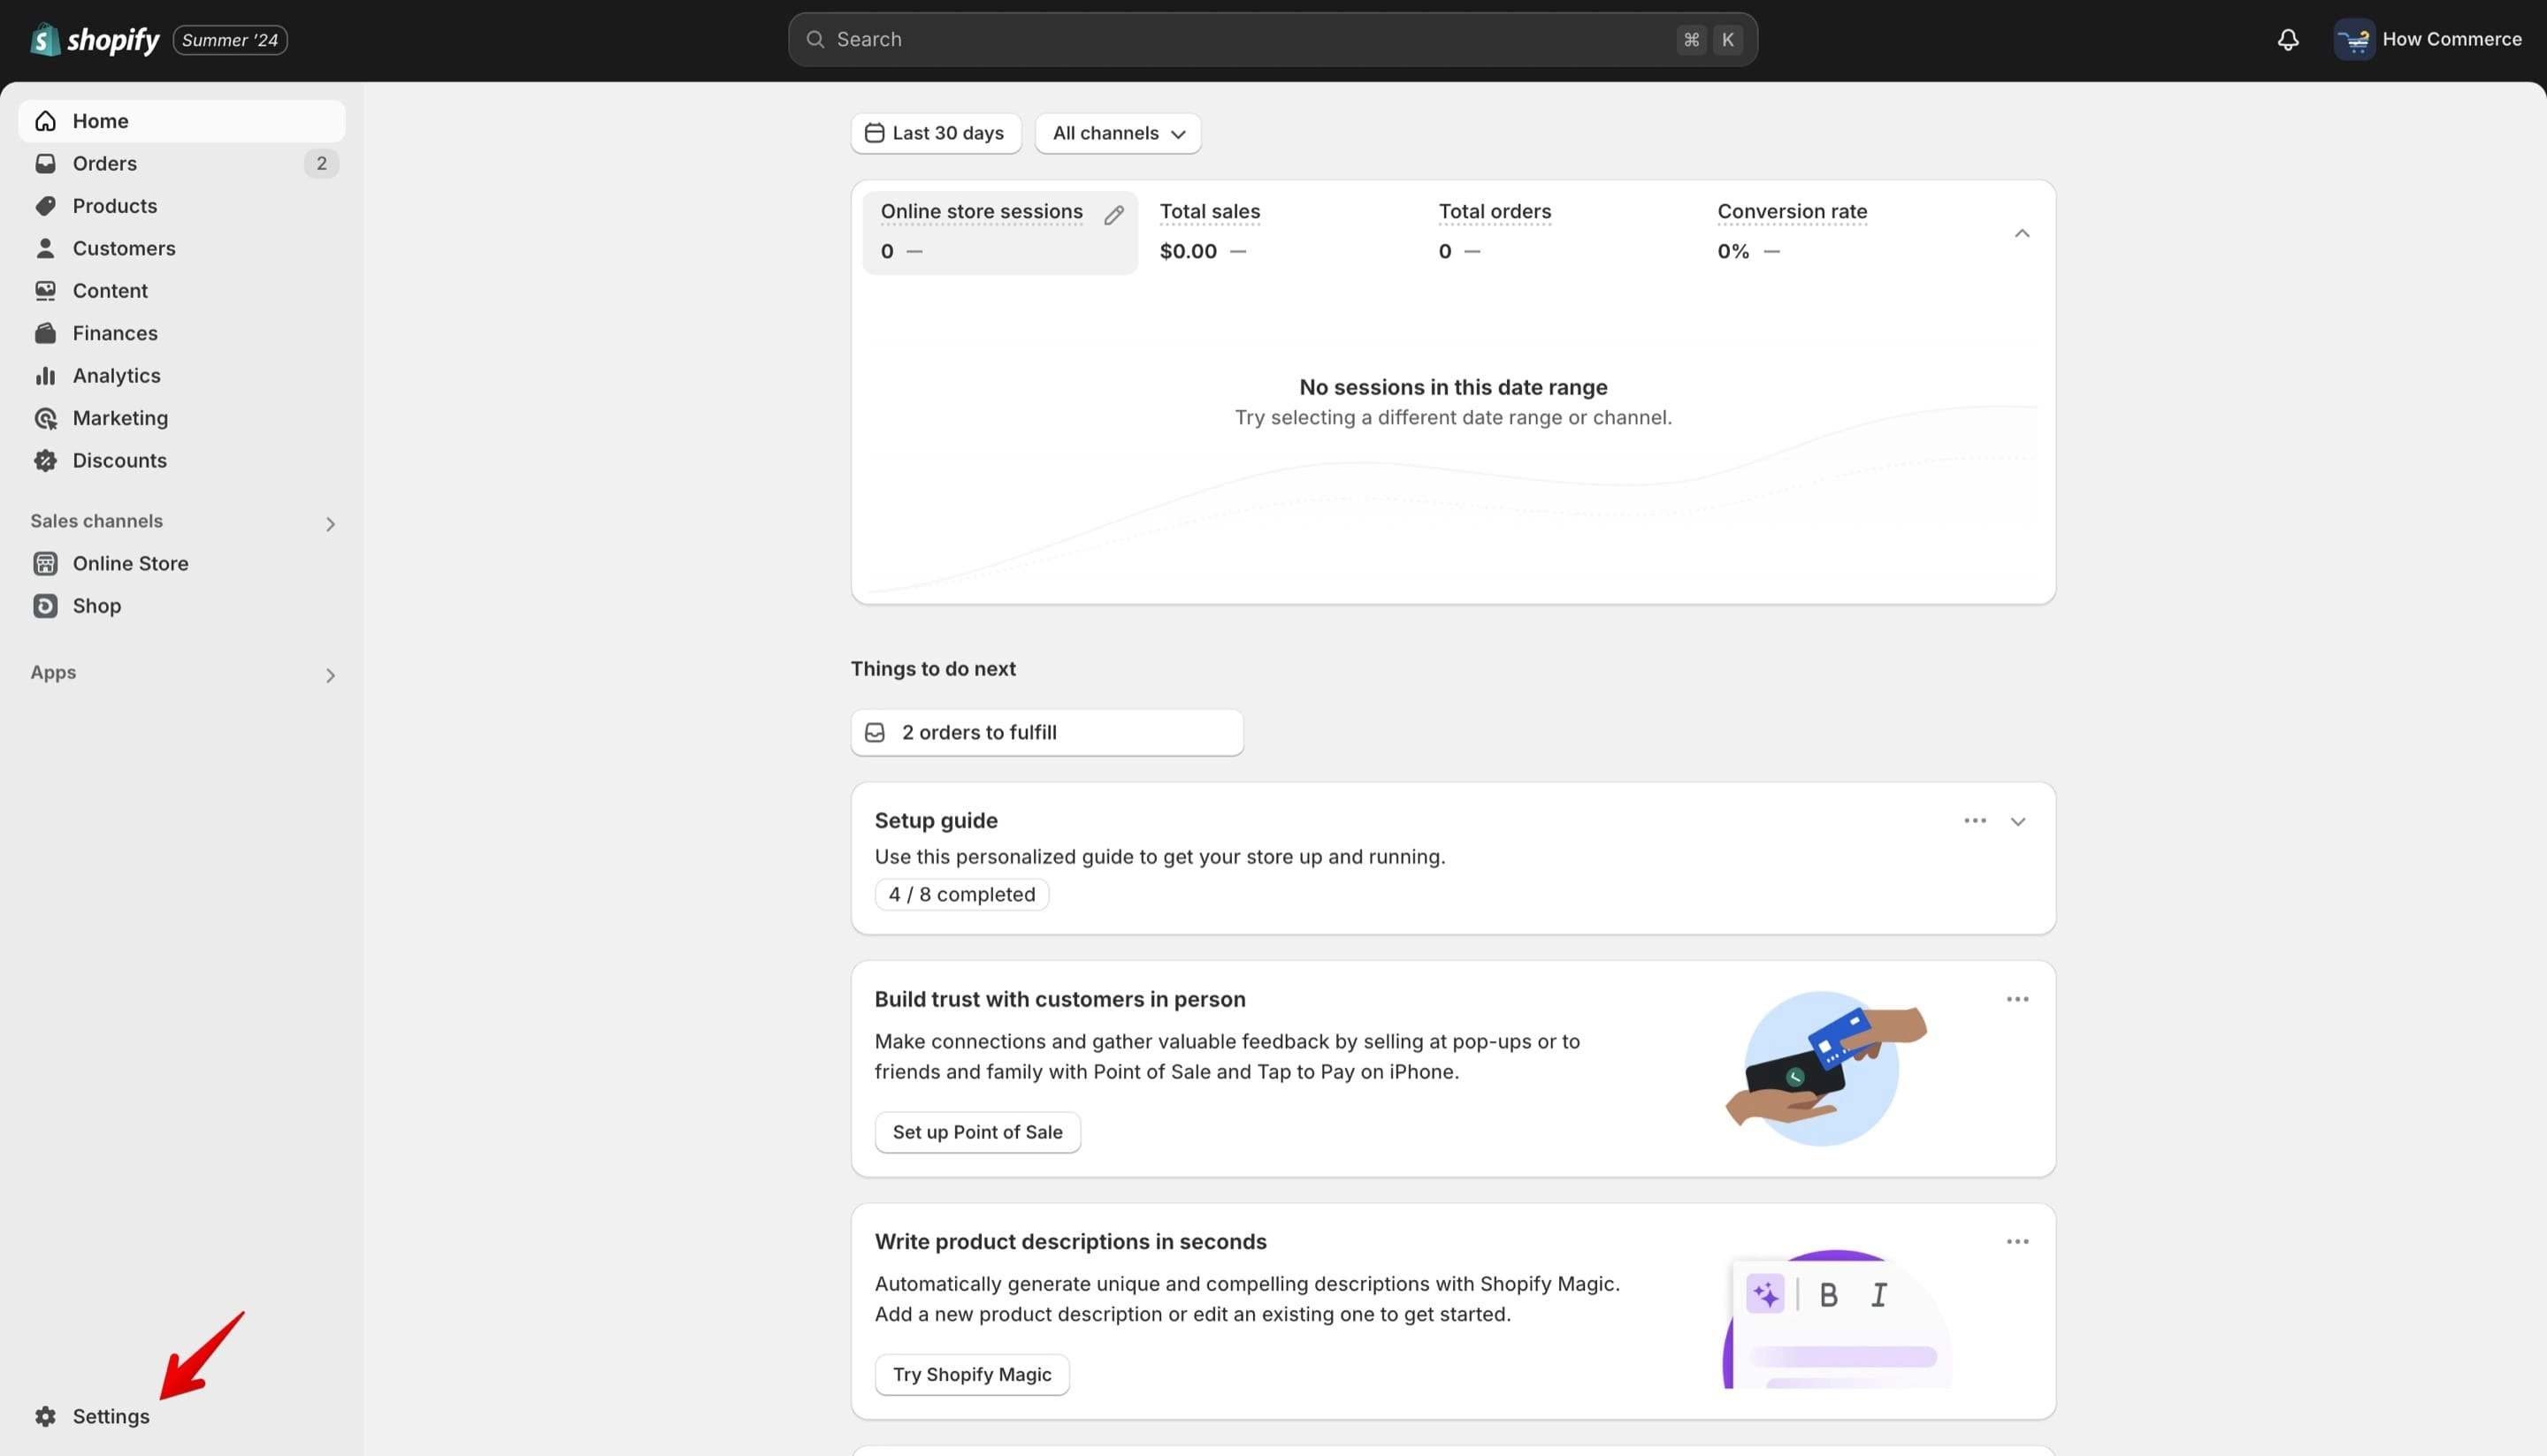Image resolution: width=2547 pixels, height=1456 pixels.
Task: Click 2 orders to fulfill button
Action: tap(1046, 733)
